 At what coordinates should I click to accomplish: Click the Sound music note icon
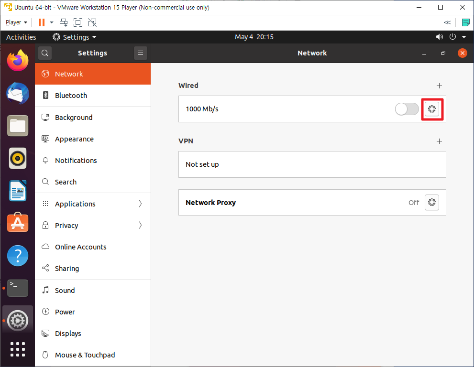point(45,290)
